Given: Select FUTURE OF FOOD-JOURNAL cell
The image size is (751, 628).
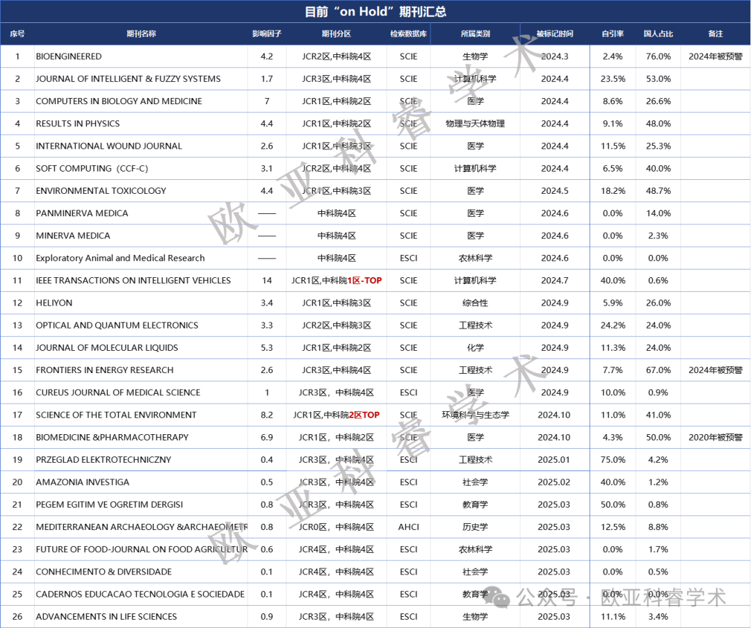Looking at the screenshot, I should pos(142,549).
